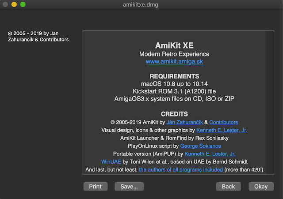Click the gray disabled close button
This screenshot has width=283, height=199.
(5, 4)
